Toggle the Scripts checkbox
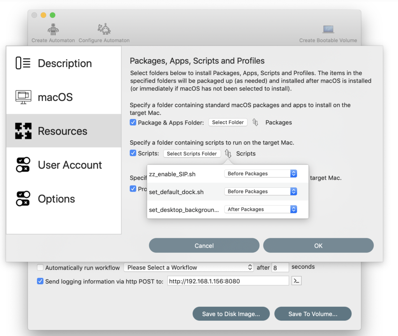 click(133, 153)
